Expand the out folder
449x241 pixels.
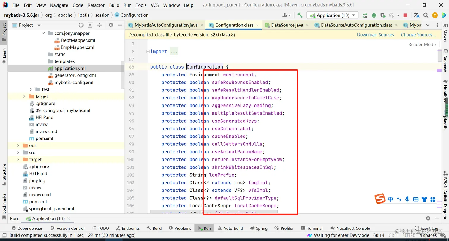(18, 145)
